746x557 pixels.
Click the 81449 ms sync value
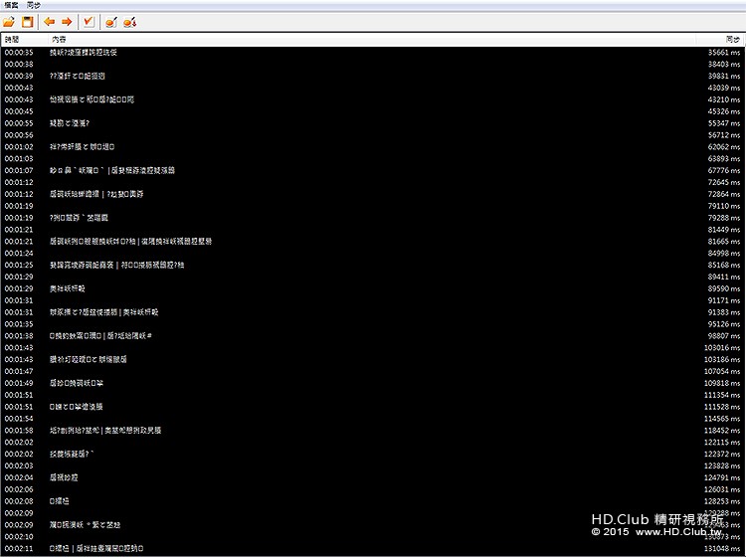click(x=724, y=230)
